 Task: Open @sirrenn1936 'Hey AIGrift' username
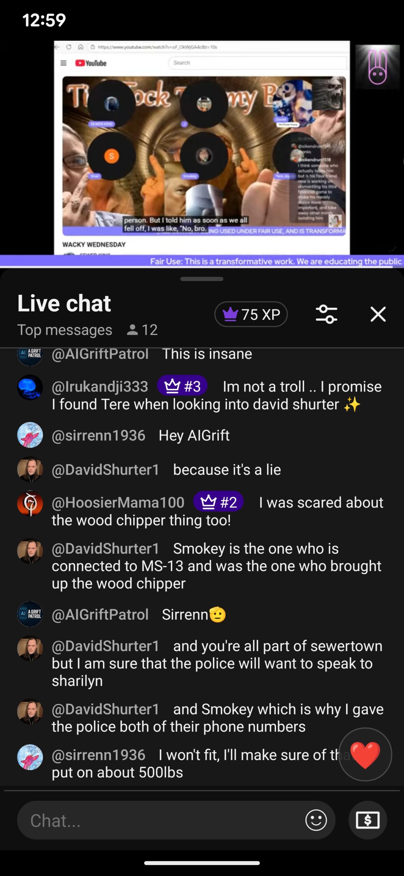98,436
